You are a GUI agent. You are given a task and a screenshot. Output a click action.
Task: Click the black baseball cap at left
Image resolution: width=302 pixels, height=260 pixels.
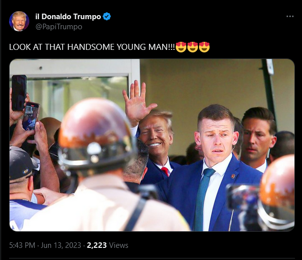click(21, 163)
